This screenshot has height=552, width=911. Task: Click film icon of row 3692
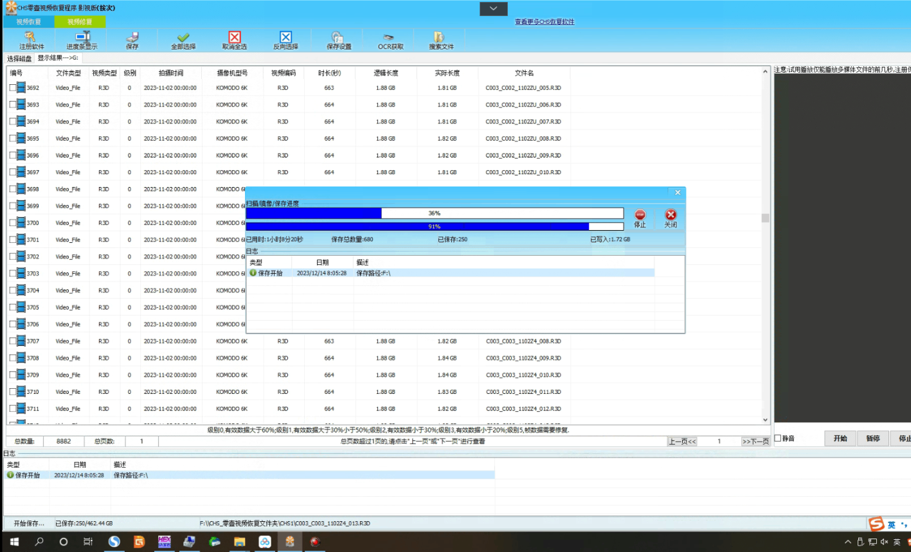pyautogui.click(x=21, y=87)
